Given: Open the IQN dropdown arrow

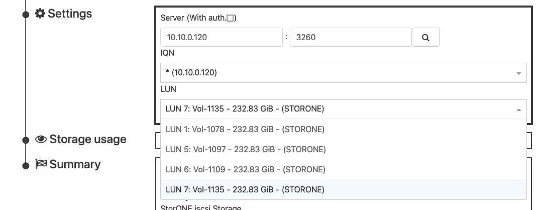Looking at the screenshot, I should coord(519,73).
